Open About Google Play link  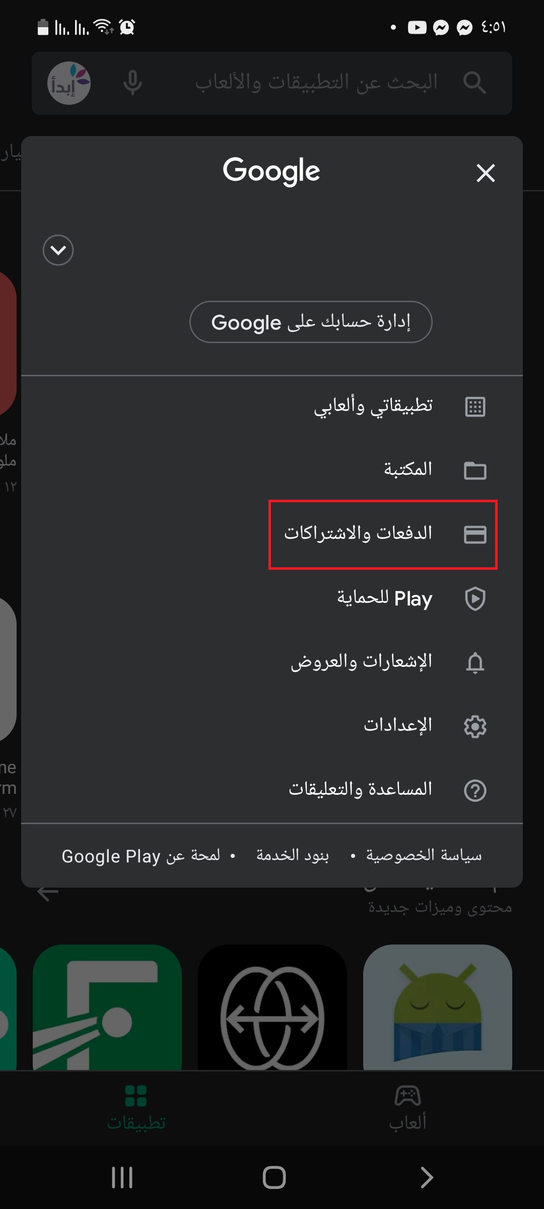point(141,855)
